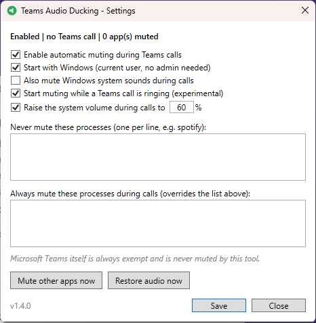Uncheck Raise the system volume during calls
This screenshot has width=316, height=323.
pos(16,108)
